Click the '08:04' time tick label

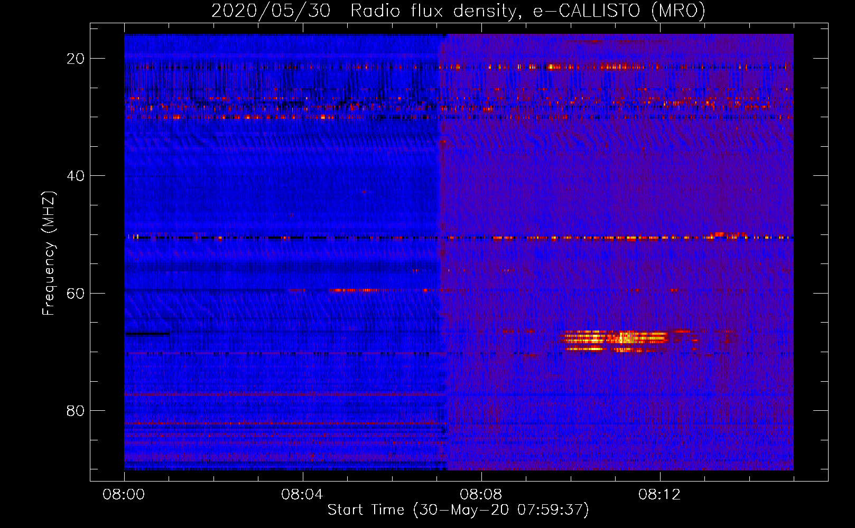pyautogui.click(x=302, y=495)
